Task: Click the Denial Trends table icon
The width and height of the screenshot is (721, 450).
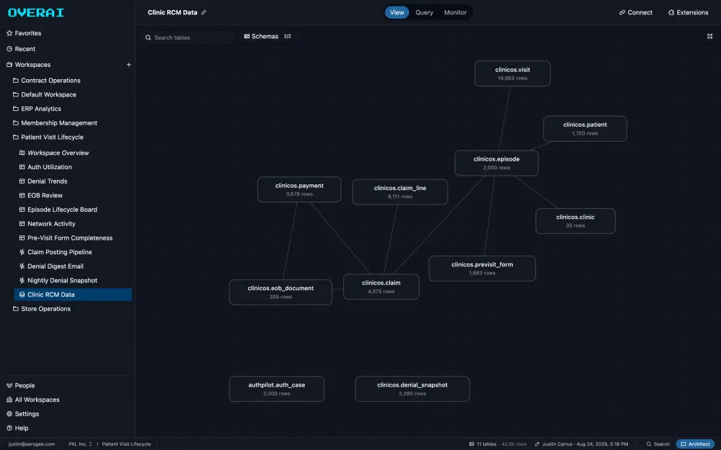Action: [x=22, y=181]
